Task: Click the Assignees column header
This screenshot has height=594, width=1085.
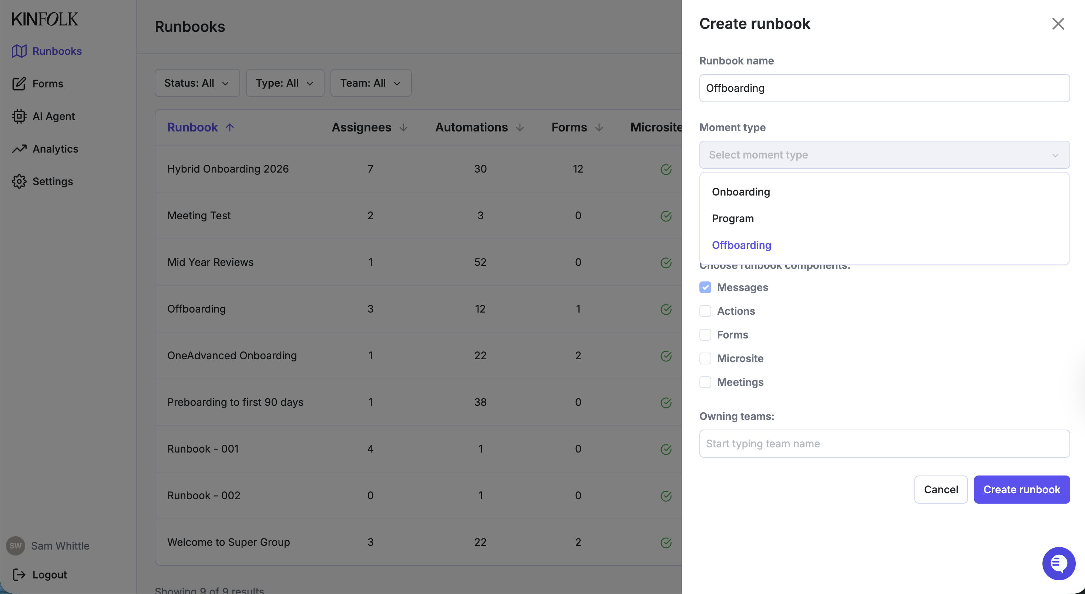Action: click(362, 127)
